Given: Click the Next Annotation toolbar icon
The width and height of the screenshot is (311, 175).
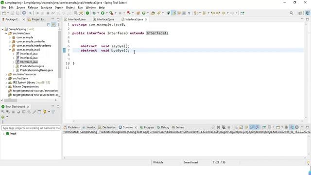Looking at the screenshot, I should coord(196,13).
